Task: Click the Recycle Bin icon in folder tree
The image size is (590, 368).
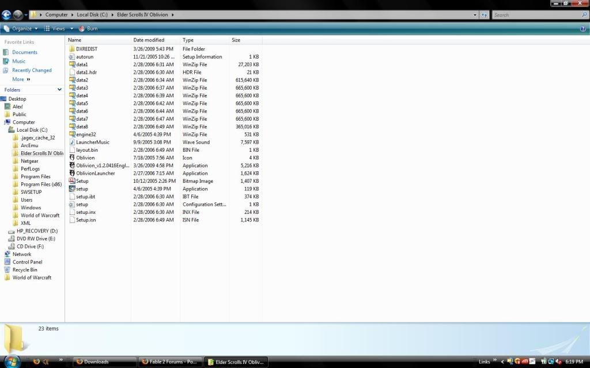Action: [7, 270]
